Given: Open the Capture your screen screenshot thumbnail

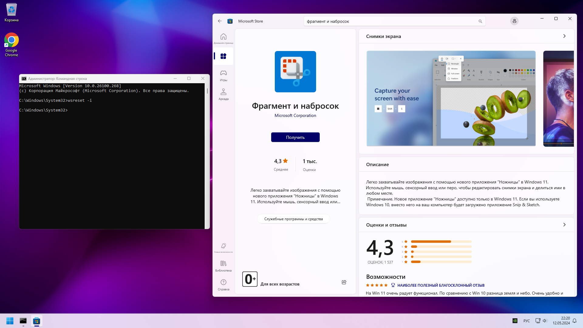Looking at the screenshot, I should tap(451, 98).
